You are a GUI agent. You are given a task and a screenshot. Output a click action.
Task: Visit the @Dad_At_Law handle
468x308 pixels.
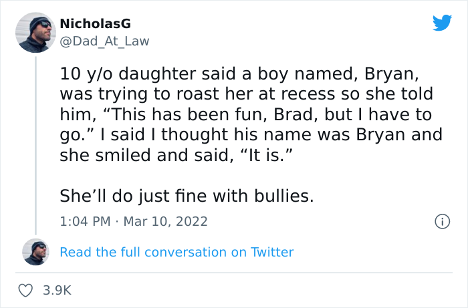(104, 41)
